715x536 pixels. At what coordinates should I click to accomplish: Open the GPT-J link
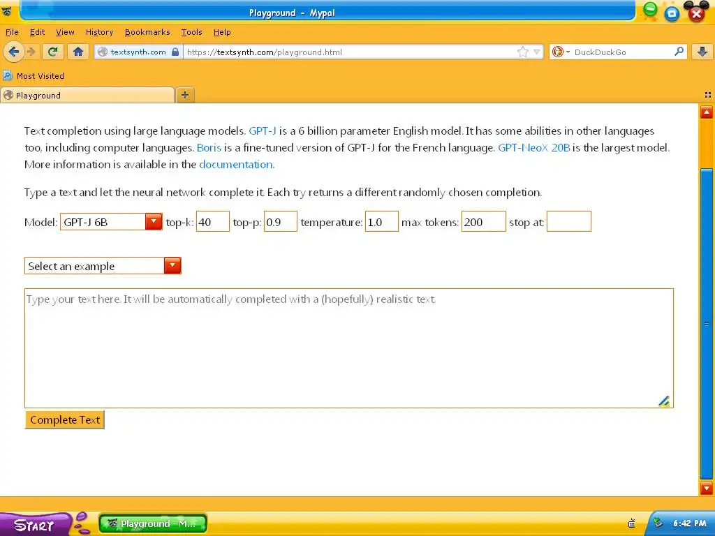(x=263, y=131)
